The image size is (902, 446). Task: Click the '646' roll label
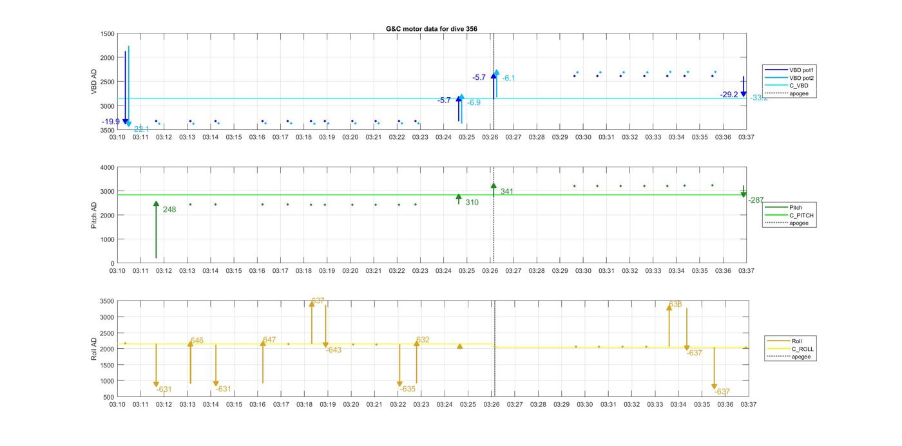click(197, 341)
